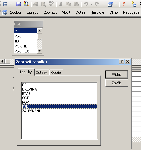The image size is (141, 150).
Task: Click the dialog help question mark button
Action: (x=122, y=61)
